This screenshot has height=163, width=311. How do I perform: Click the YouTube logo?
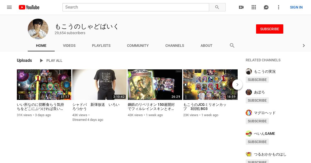pos(29,7)
